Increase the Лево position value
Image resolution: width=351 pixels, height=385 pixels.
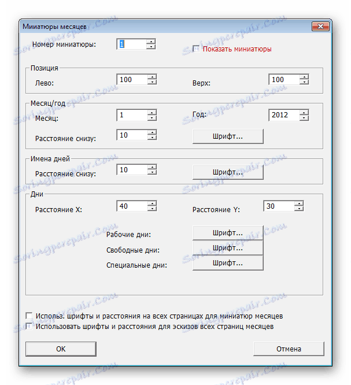152,77
